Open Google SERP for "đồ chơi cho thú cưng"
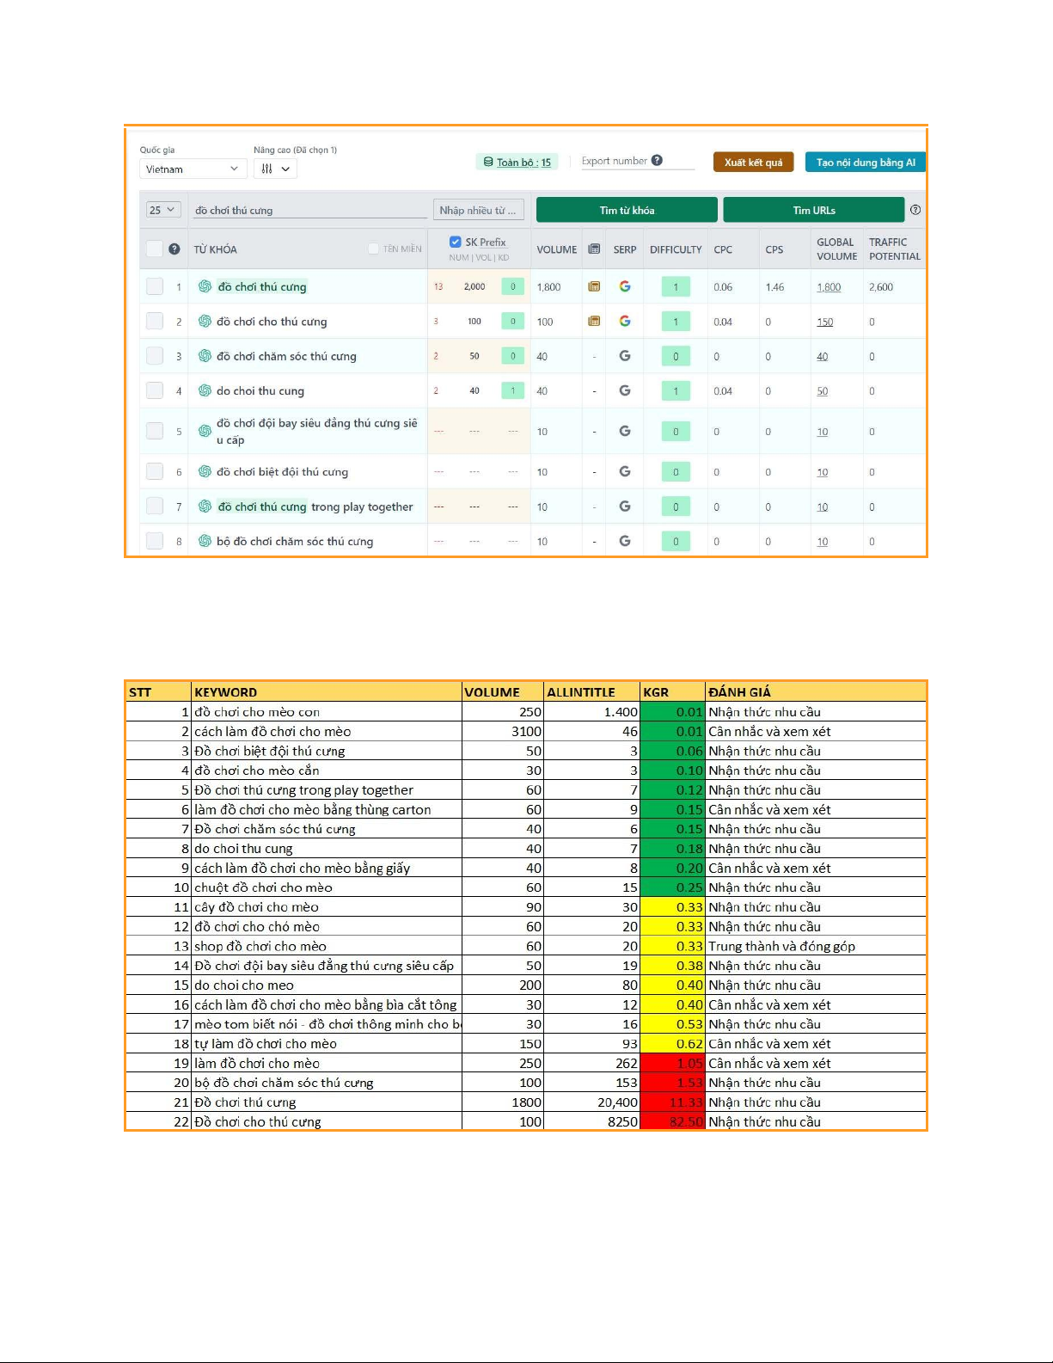This screenshot has height=1363, width=1053. [x=625, y=322]
